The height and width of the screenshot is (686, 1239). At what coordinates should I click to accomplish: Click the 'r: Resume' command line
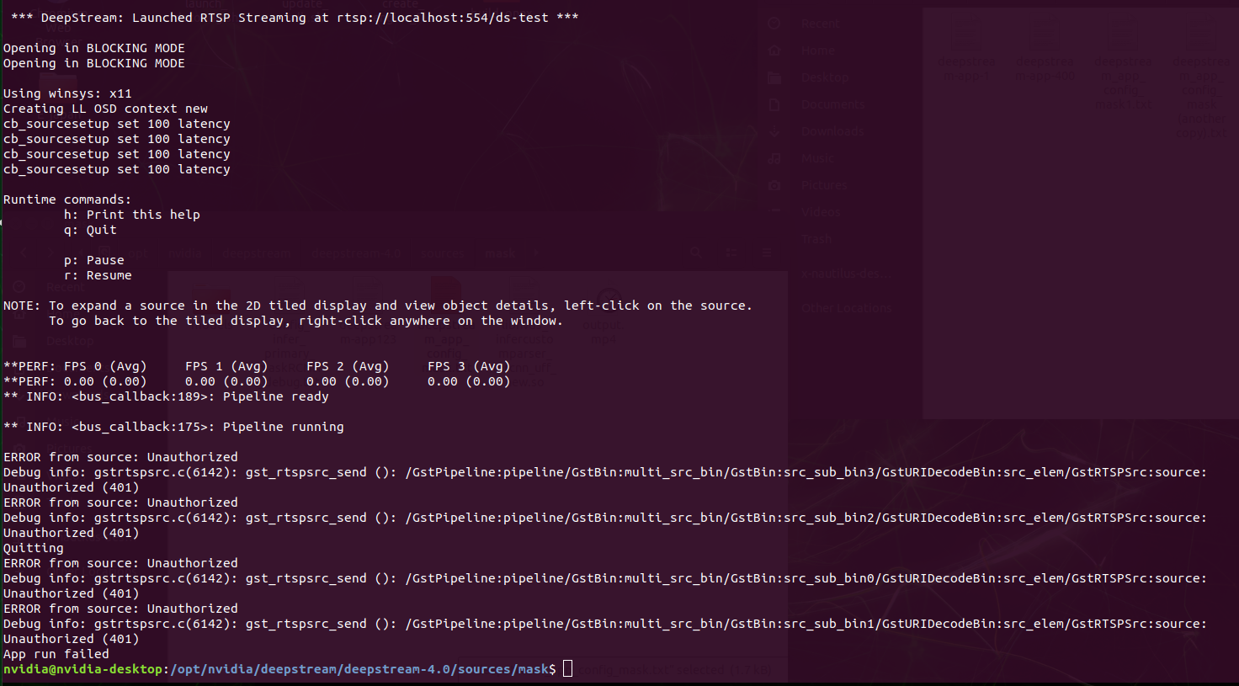click(x=98, y=275)
